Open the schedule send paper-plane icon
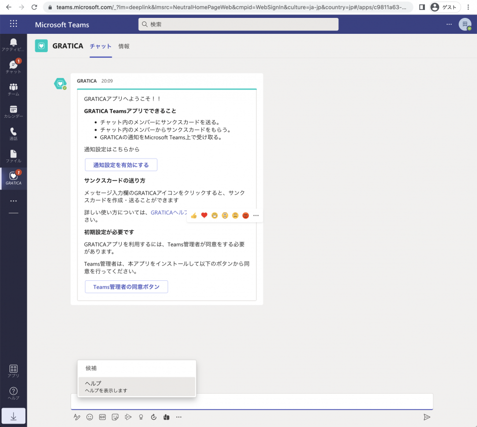477x427 pixels. click(128, 417)
